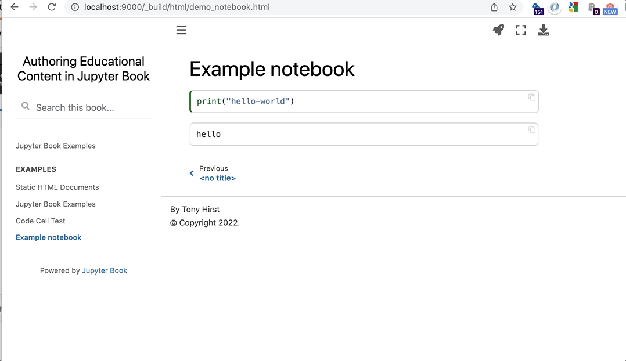This screenshot has height=361, width=626.
Task: Click the search magnifier icon
Action: (26, 106)
